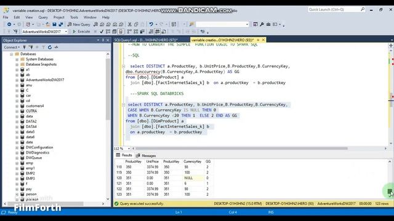The image size is (394, 221).
Task: Refresh the Object Explorer
Action: [x=50, y=47]
